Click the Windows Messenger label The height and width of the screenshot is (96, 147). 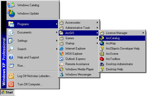pyautogui.click(x=78, y=74)
